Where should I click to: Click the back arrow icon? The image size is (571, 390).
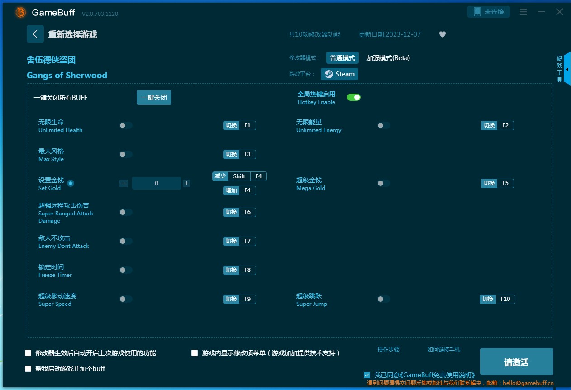[x=35, y=34]
